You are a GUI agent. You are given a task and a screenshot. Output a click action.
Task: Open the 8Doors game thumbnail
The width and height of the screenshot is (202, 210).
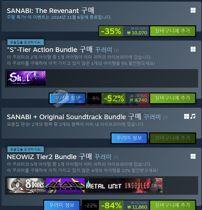click(26, 185)
